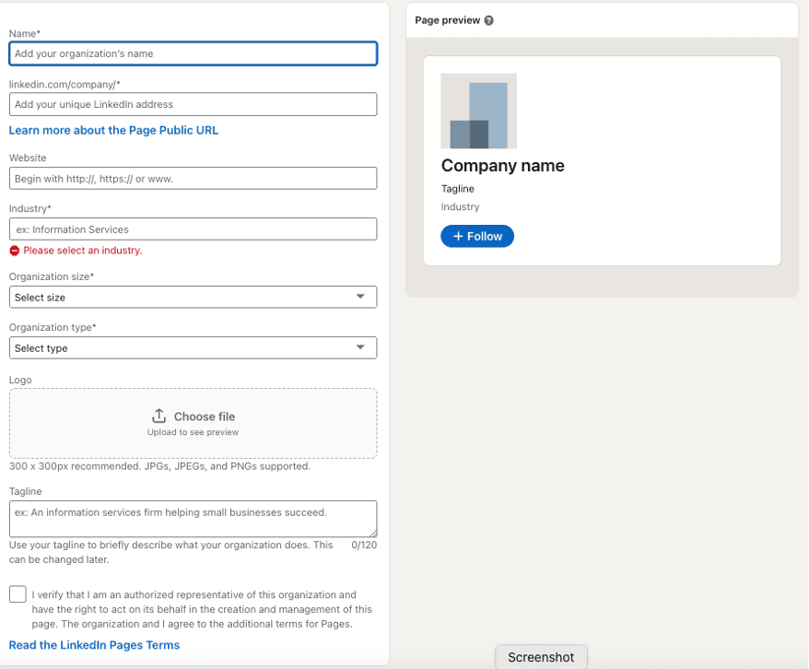
Task: Click the Screenshot button at bottom
Action: click(x=541, y=657)
